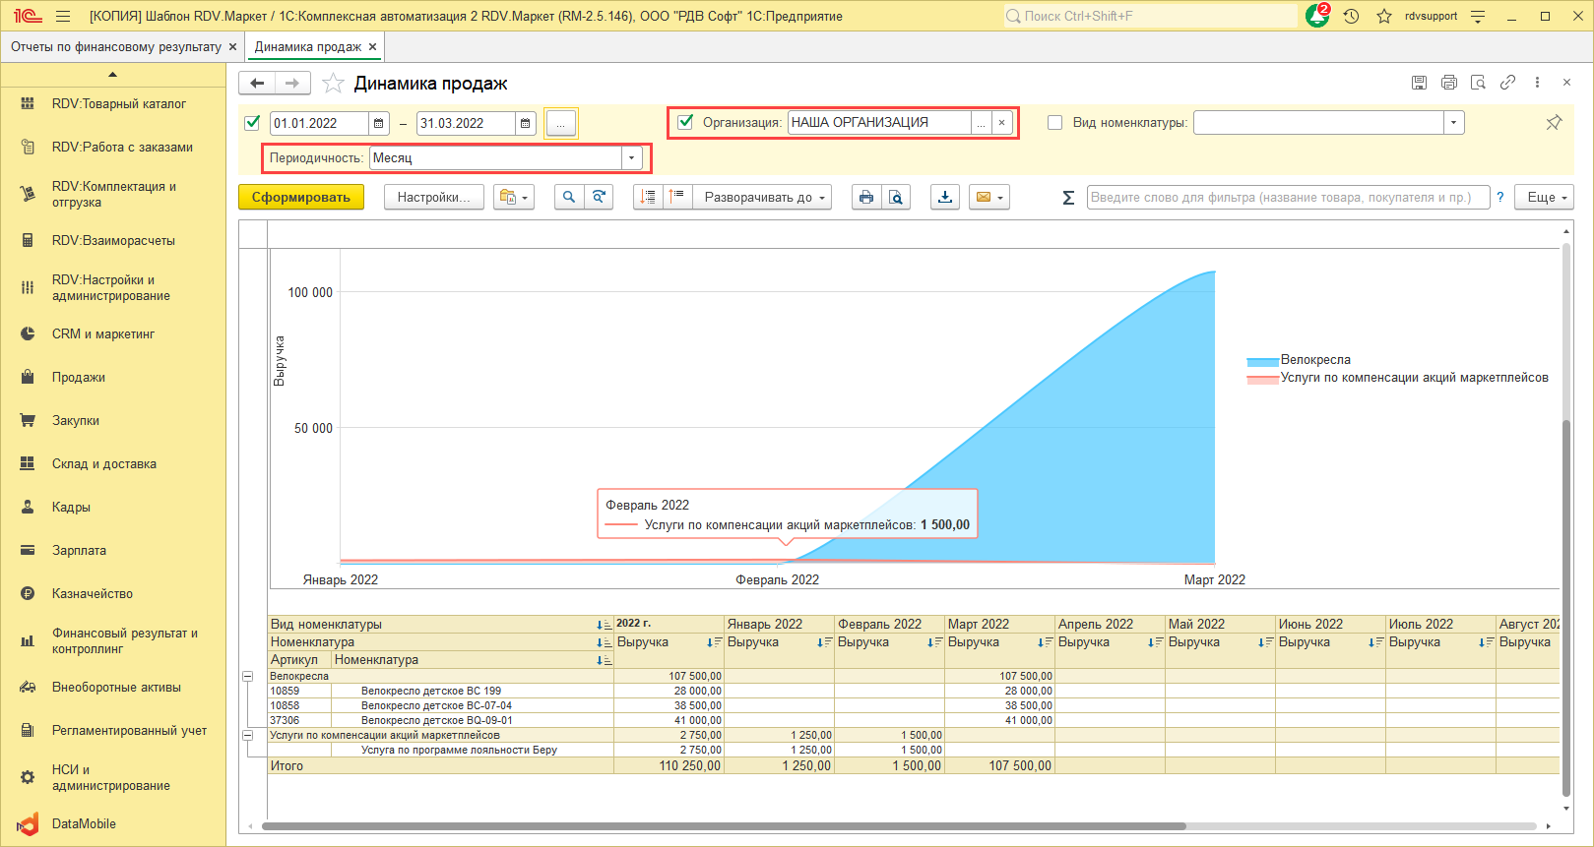Image resolution: width=1594 pixels, height=847 pixels.
Task: Open calendar picker for start date 01.01.2022
Action: [x=379, y=124]
